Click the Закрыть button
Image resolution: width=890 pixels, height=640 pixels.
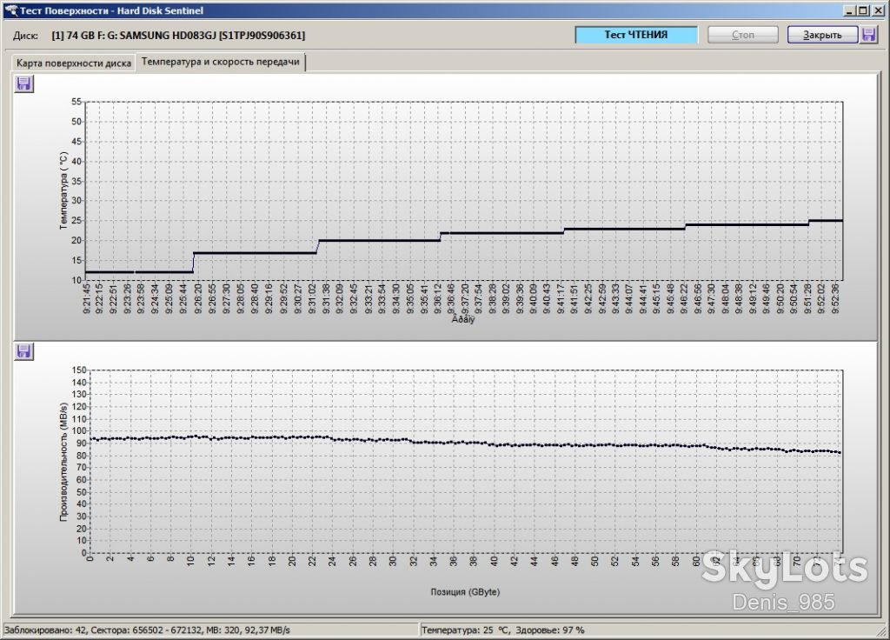[x=822, y=35]
